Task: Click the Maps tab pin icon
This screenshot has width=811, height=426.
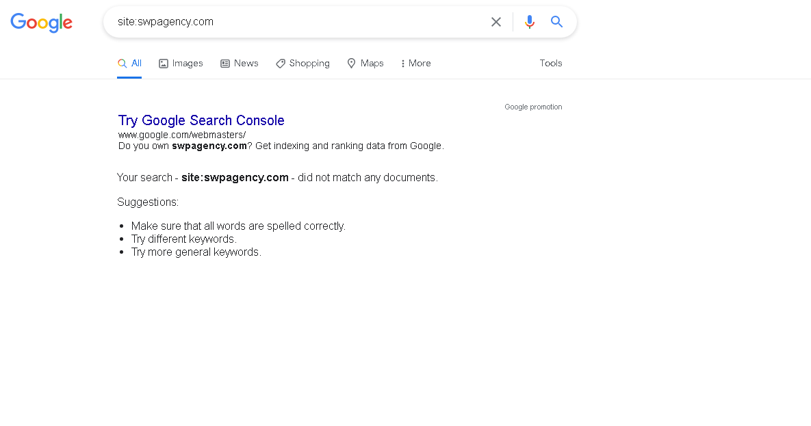Action: pos(351,63)
